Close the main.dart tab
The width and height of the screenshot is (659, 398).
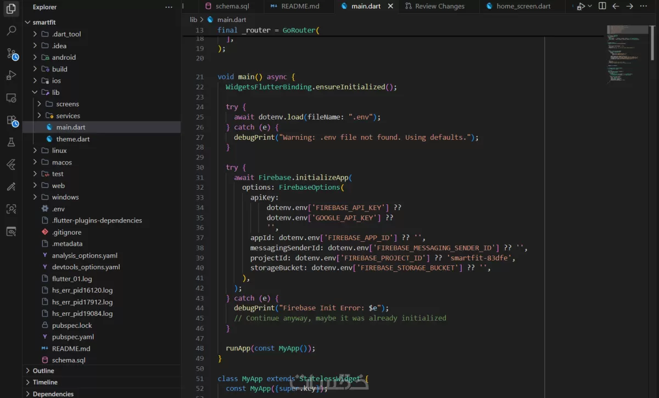[x=390, y=6]
